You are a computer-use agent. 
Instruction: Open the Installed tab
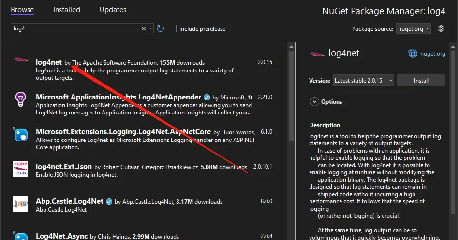click(67, 10)
